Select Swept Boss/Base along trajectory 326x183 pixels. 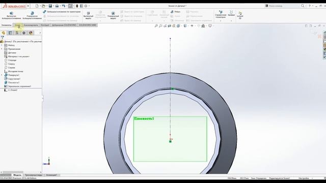[x=62, y=12]
